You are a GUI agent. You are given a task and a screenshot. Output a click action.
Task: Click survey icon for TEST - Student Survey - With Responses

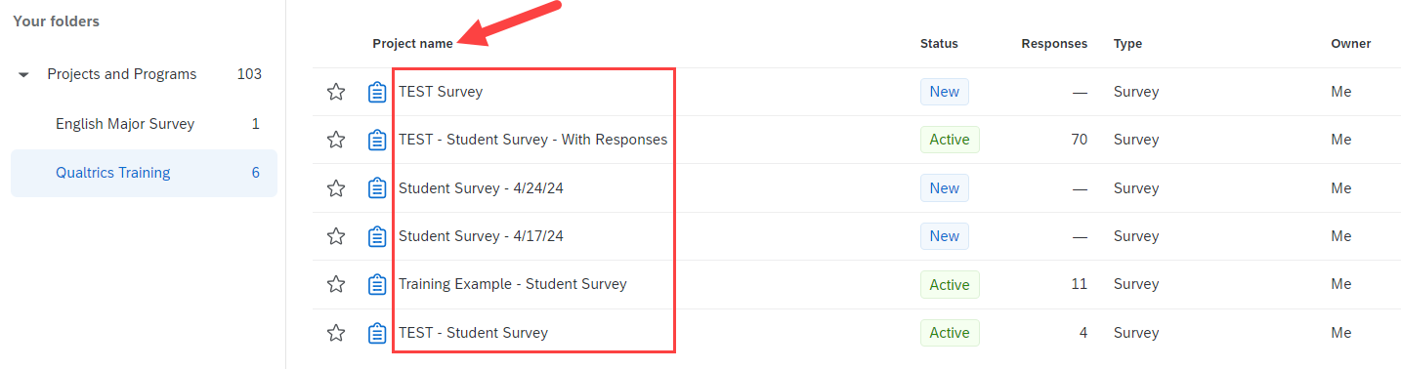click(377, 140)
